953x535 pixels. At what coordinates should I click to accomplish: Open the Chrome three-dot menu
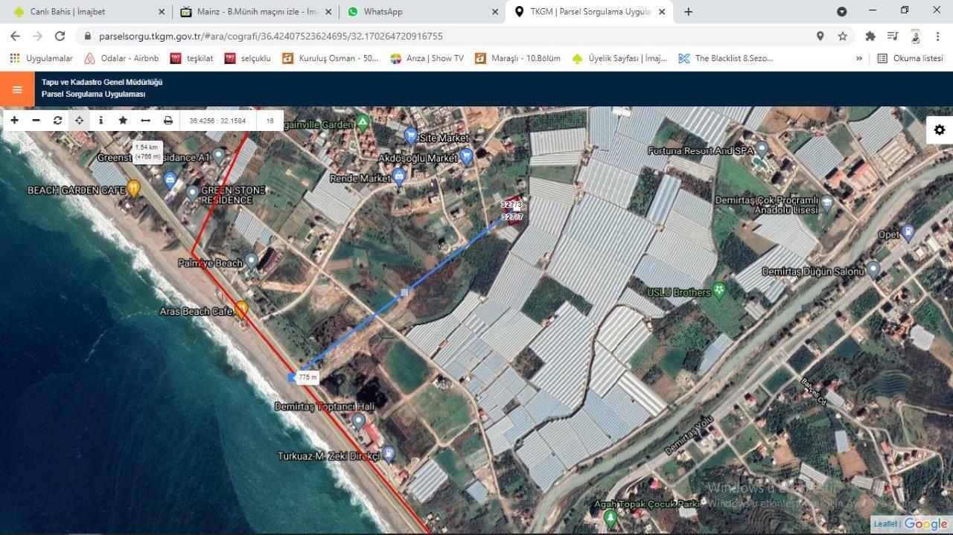coord(937,36)
